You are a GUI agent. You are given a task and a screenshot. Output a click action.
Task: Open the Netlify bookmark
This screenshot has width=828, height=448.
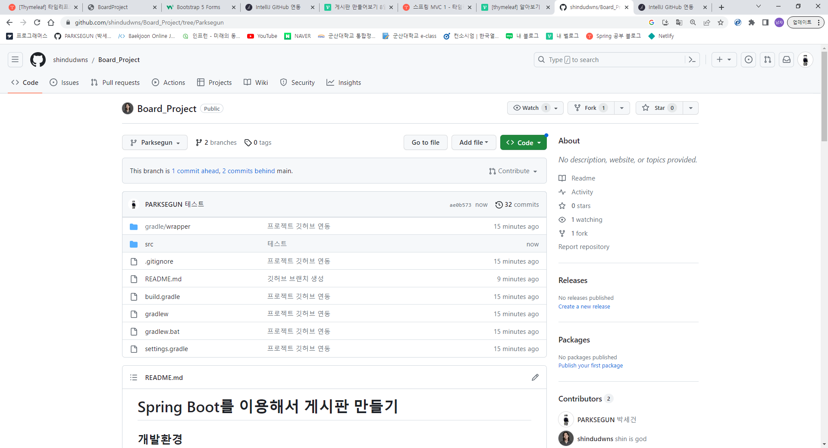pyautogui.click(x=661, y=36)
